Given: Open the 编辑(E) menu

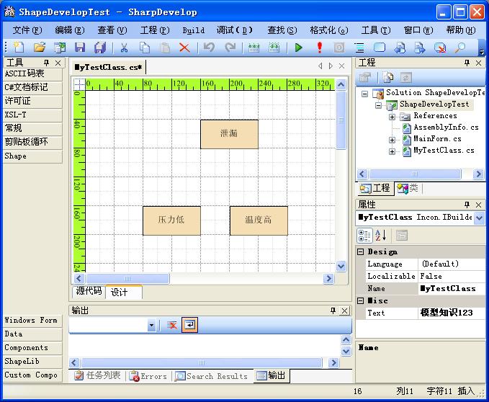Looking at the screenshot, I should click(x=70, y=30).
